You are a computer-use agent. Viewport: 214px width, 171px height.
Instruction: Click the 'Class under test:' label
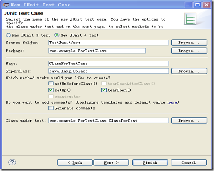pos(26,121)
